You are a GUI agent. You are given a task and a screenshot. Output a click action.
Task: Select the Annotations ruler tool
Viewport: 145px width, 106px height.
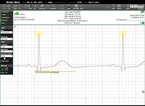53,7
